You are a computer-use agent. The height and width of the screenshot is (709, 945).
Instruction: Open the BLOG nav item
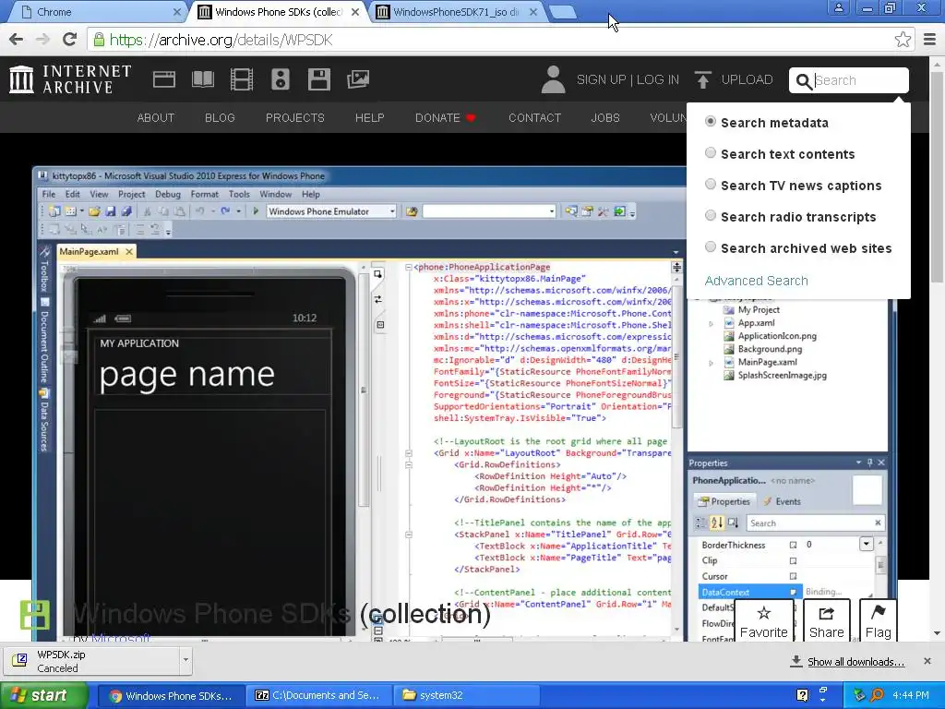click(x=220, y=117)
